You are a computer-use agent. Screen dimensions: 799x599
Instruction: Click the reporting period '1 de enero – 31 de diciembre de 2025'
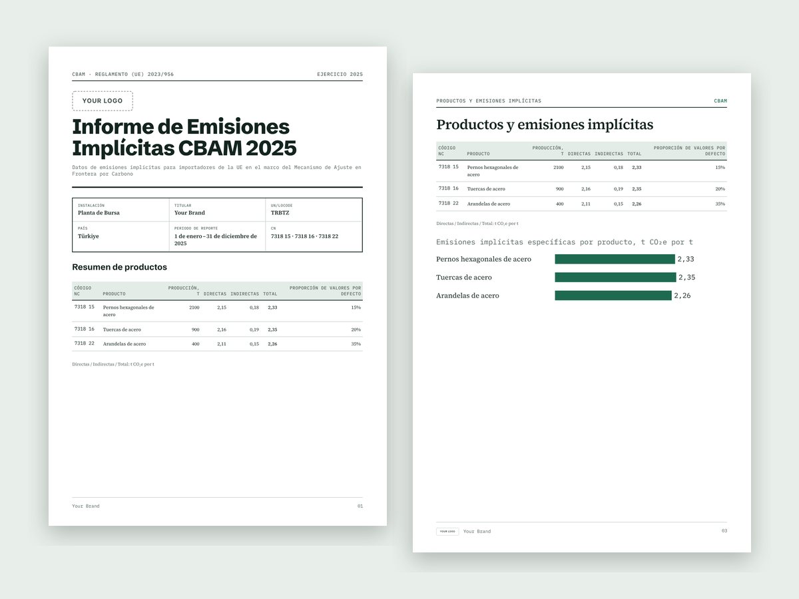[216, 240]
